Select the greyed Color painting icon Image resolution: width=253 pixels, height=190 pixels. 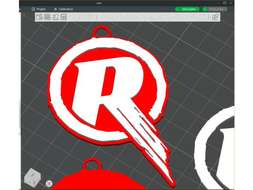177,17
